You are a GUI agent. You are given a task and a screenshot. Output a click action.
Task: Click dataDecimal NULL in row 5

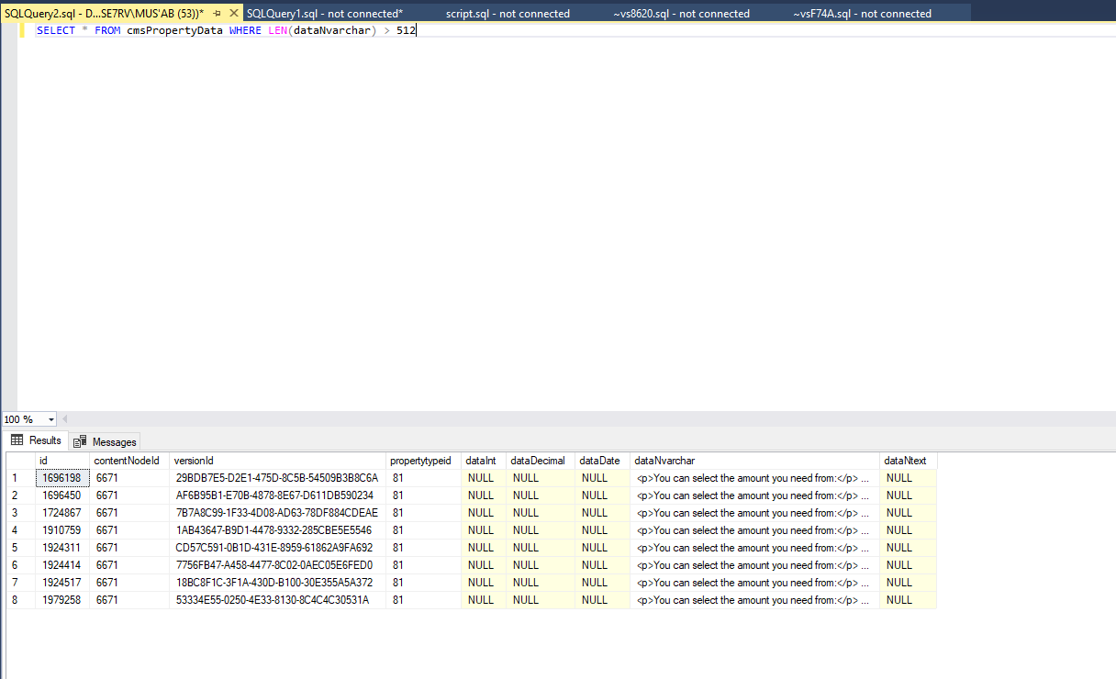pyautogui.click(x=541, y=548)
